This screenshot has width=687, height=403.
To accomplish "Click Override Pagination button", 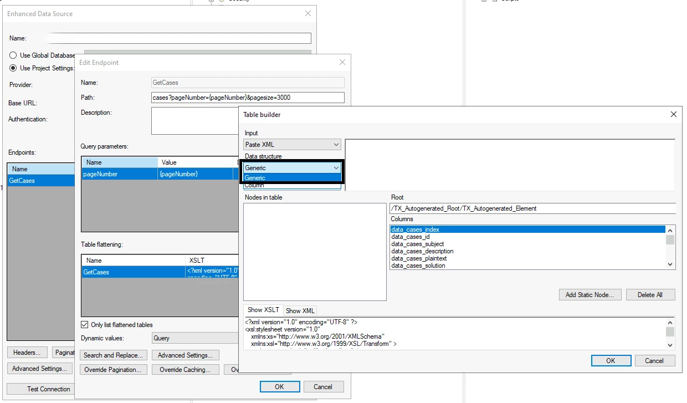I will [x=114, y=370].
